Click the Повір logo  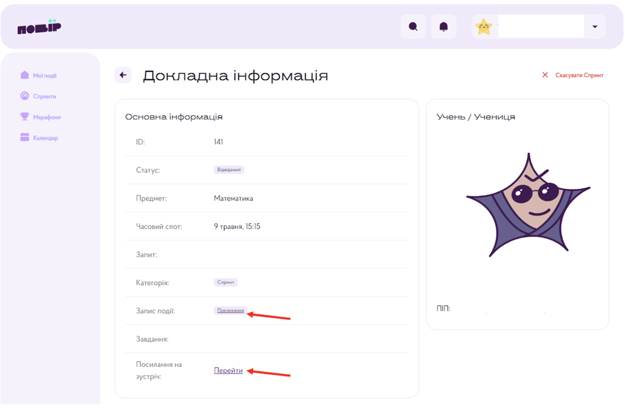tap(39, 27)
